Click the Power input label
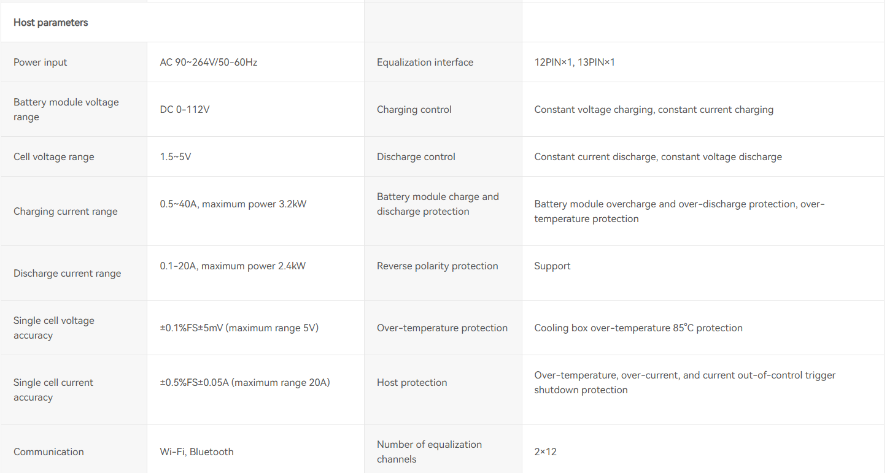This screenshot has height=473, width=887. click(x=41, y=62)
